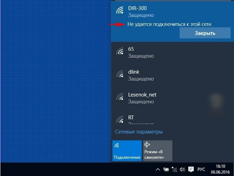Toggle Режим «В самолете» tile
The width and height of the screenshot is (234, 176).
click(158, 151)
